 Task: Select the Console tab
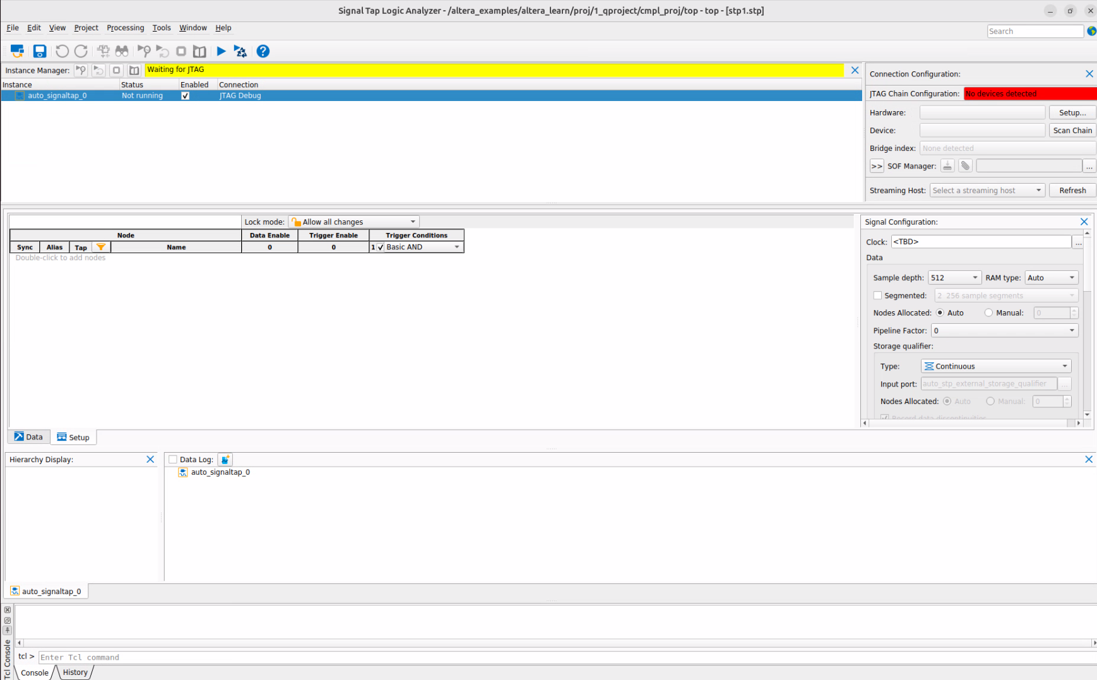35,672
